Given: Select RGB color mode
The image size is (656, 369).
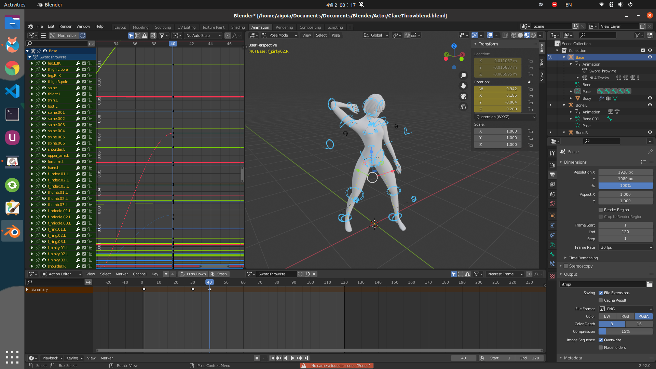Looking at the screenshot, I should (625, 316).
